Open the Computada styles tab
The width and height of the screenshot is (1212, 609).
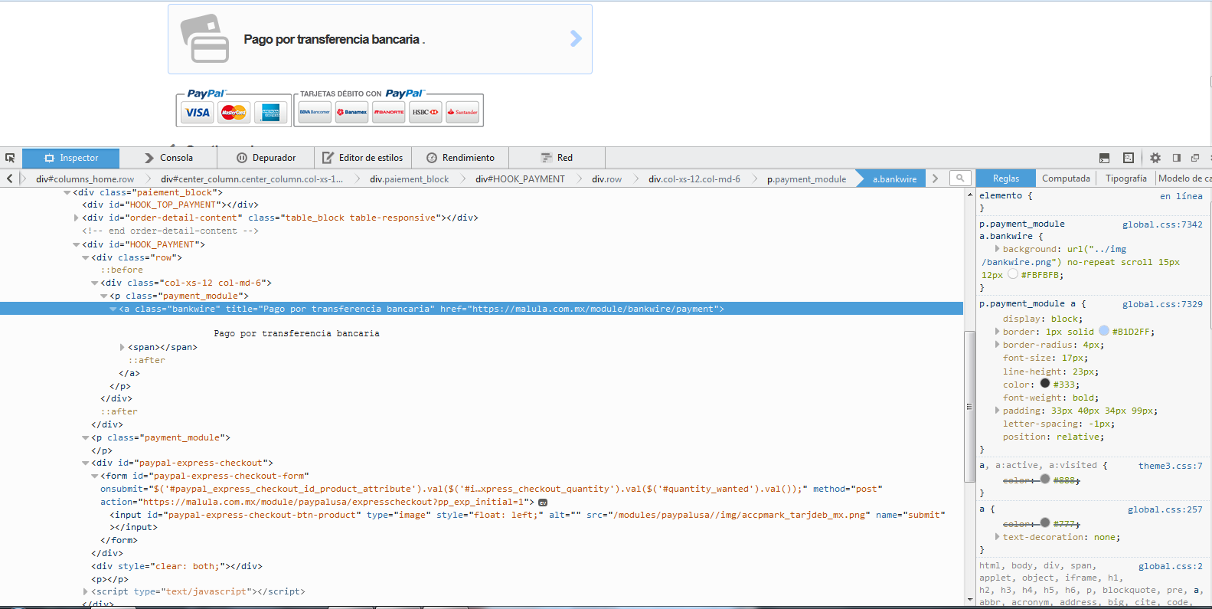coord(1066,178)
